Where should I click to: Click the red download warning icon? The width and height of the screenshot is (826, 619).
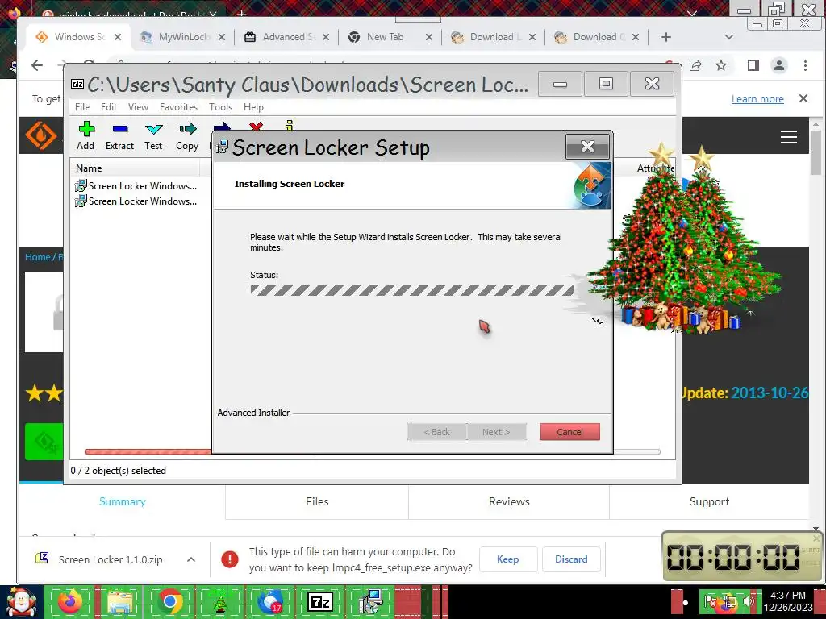(x=230, y=559)
